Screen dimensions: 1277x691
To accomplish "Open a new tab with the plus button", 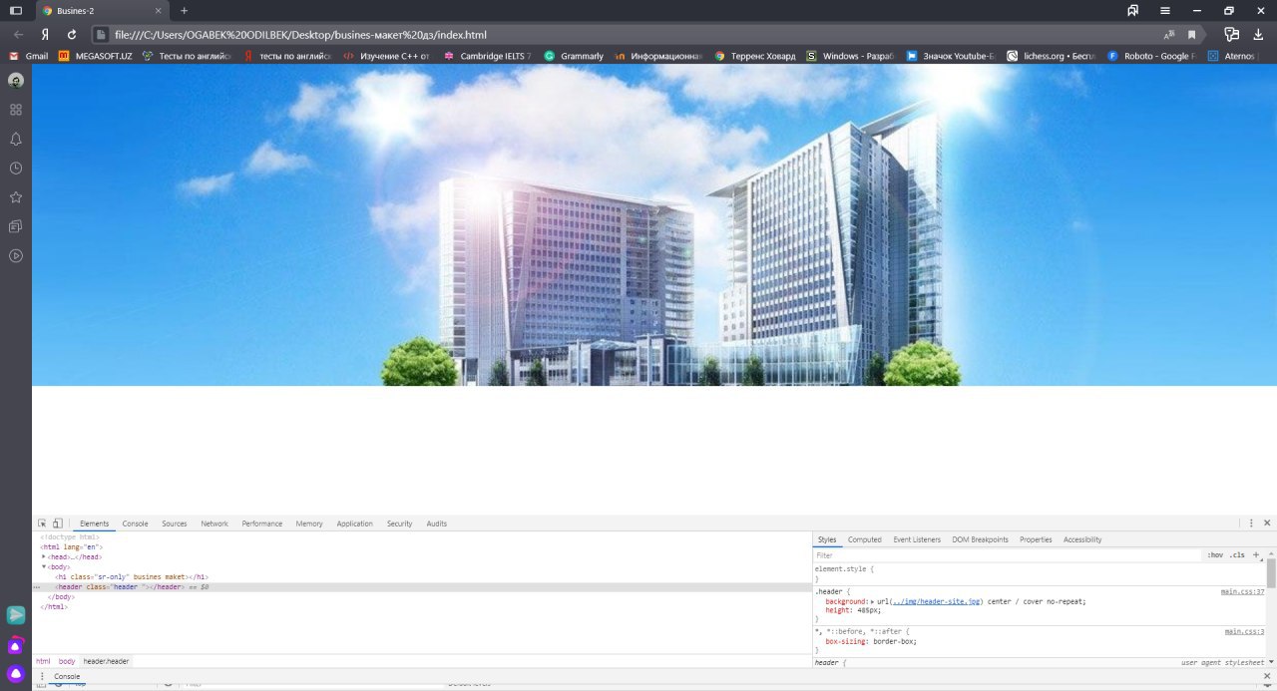I will [185, 10].
